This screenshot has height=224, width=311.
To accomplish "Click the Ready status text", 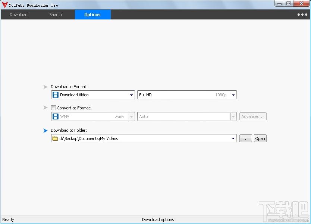I will click(x=8, y=220).
